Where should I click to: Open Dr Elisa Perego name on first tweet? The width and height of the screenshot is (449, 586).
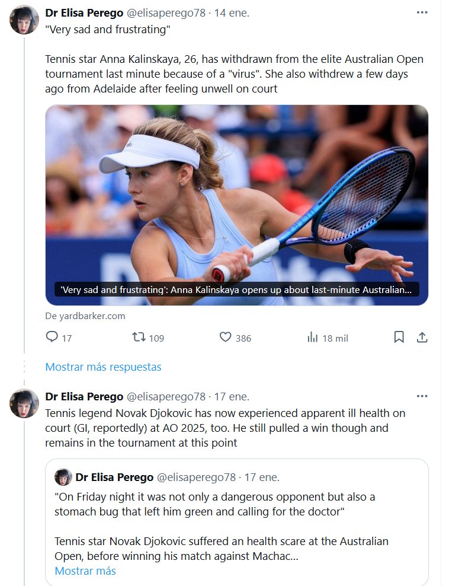[84, 13]
